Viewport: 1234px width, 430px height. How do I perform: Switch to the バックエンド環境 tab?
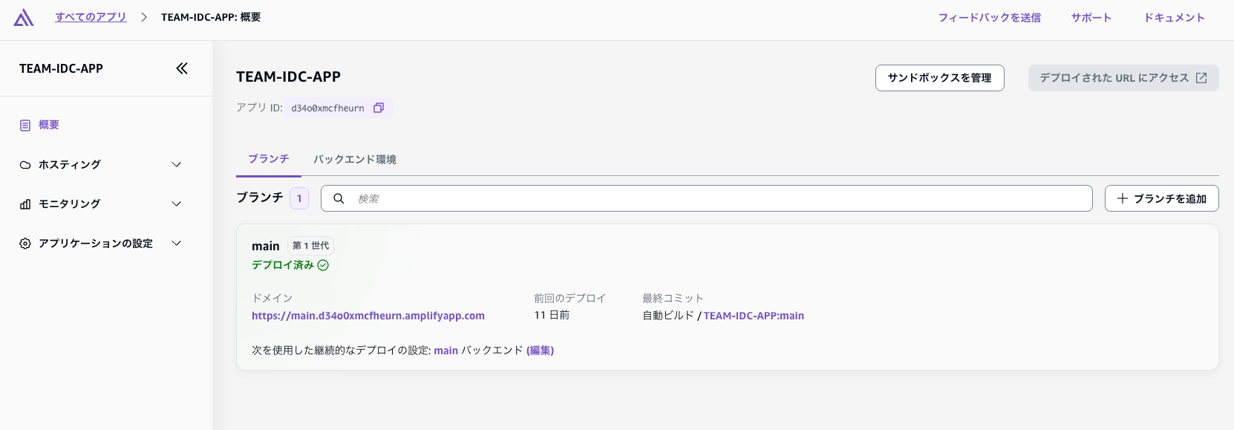coord(355,159)
